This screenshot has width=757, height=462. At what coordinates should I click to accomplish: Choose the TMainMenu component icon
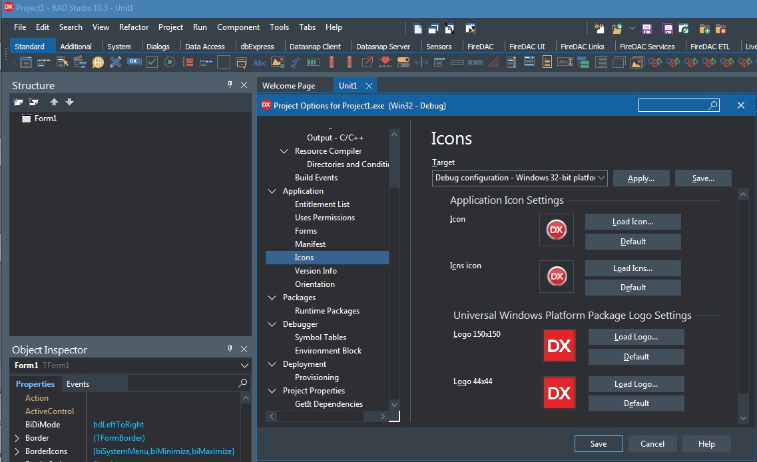[44, 62]
